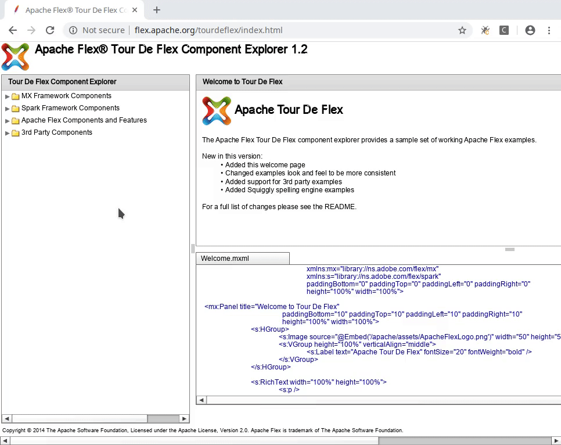The width and height of the screenshot is (561, 445).
Task: Click the tree panel left scroll arrow
Action: point(7,418)
